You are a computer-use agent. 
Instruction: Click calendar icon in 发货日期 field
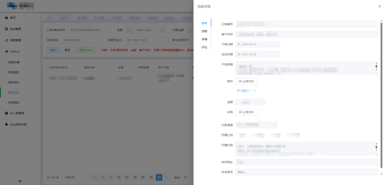click(x=238, y=55)
